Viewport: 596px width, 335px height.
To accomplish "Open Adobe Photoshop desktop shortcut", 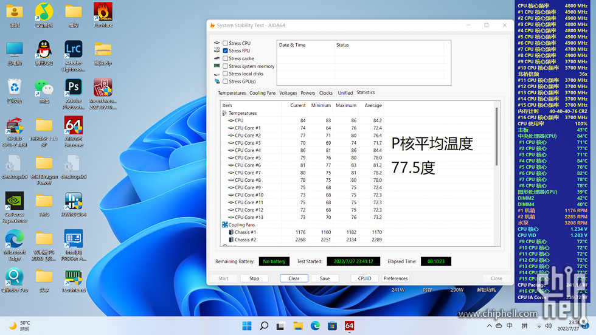I will coord(74,94).
